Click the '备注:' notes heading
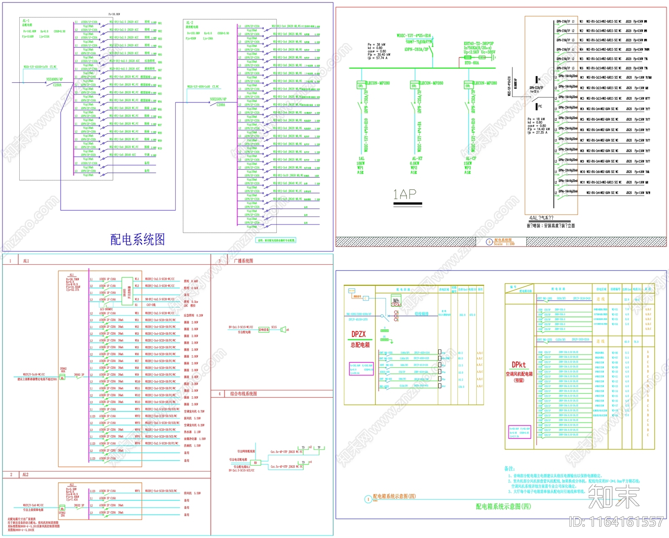The image size is (669, 538). click(509, 469)
